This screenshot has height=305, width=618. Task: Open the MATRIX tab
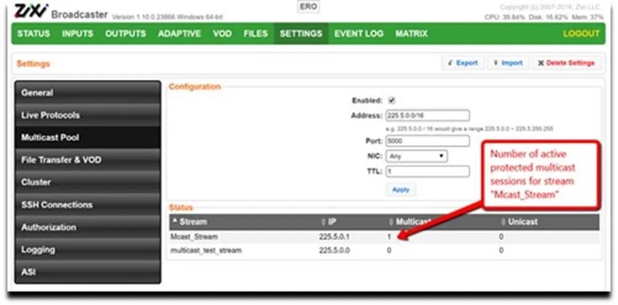(411, 33)
